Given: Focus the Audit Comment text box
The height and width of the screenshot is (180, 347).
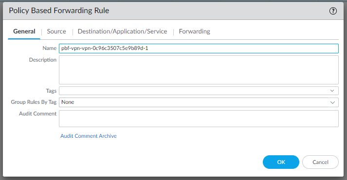Looking at the screenshot, I should [x=199, y=119].
